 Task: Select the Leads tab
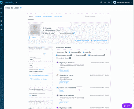click(31, 17)
